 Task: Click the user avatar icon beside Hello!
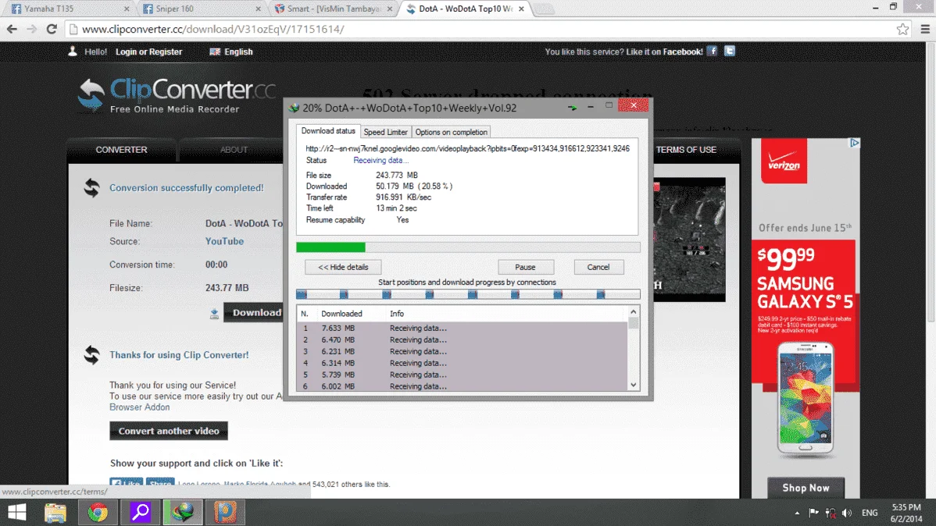point(73,52)
